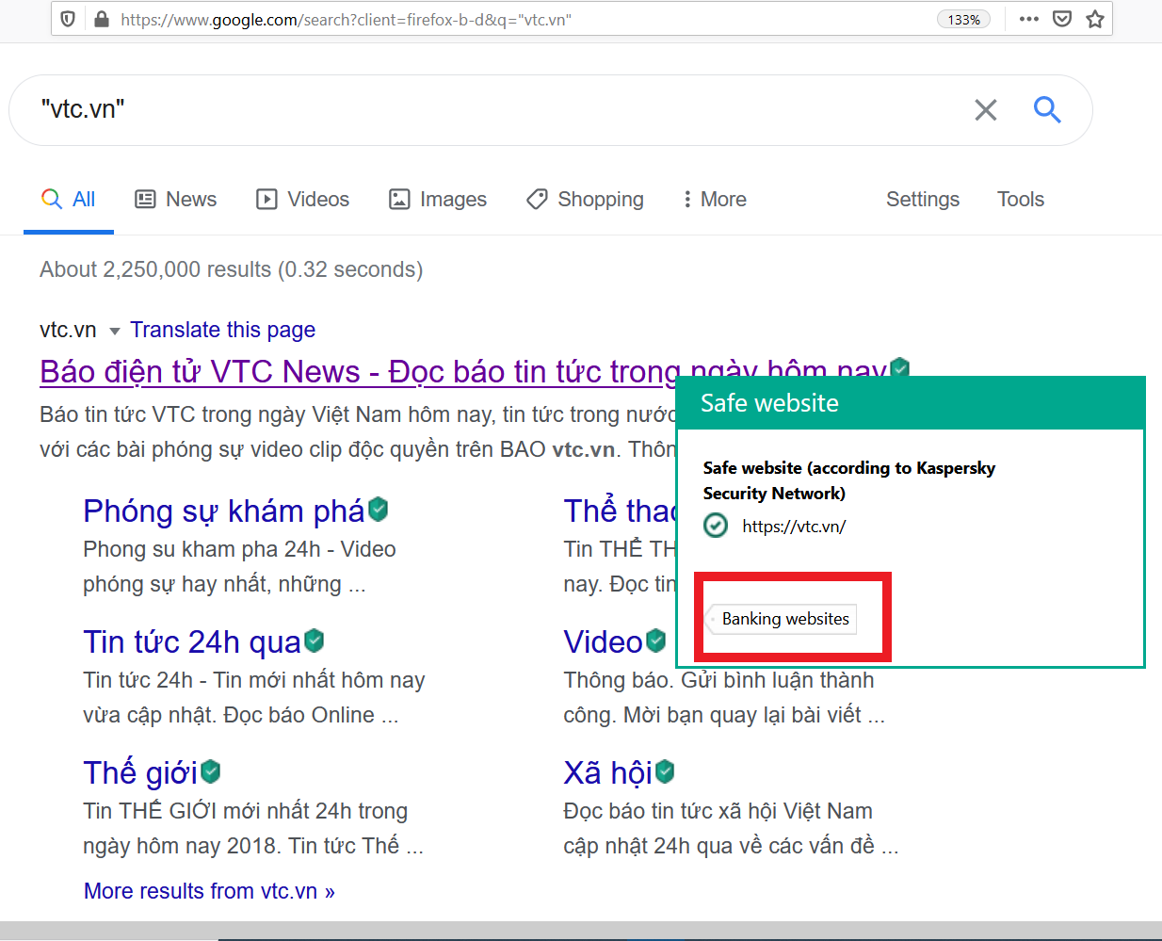
Task: Open Báo điện tử VTC News result
Action: (463, 372)
